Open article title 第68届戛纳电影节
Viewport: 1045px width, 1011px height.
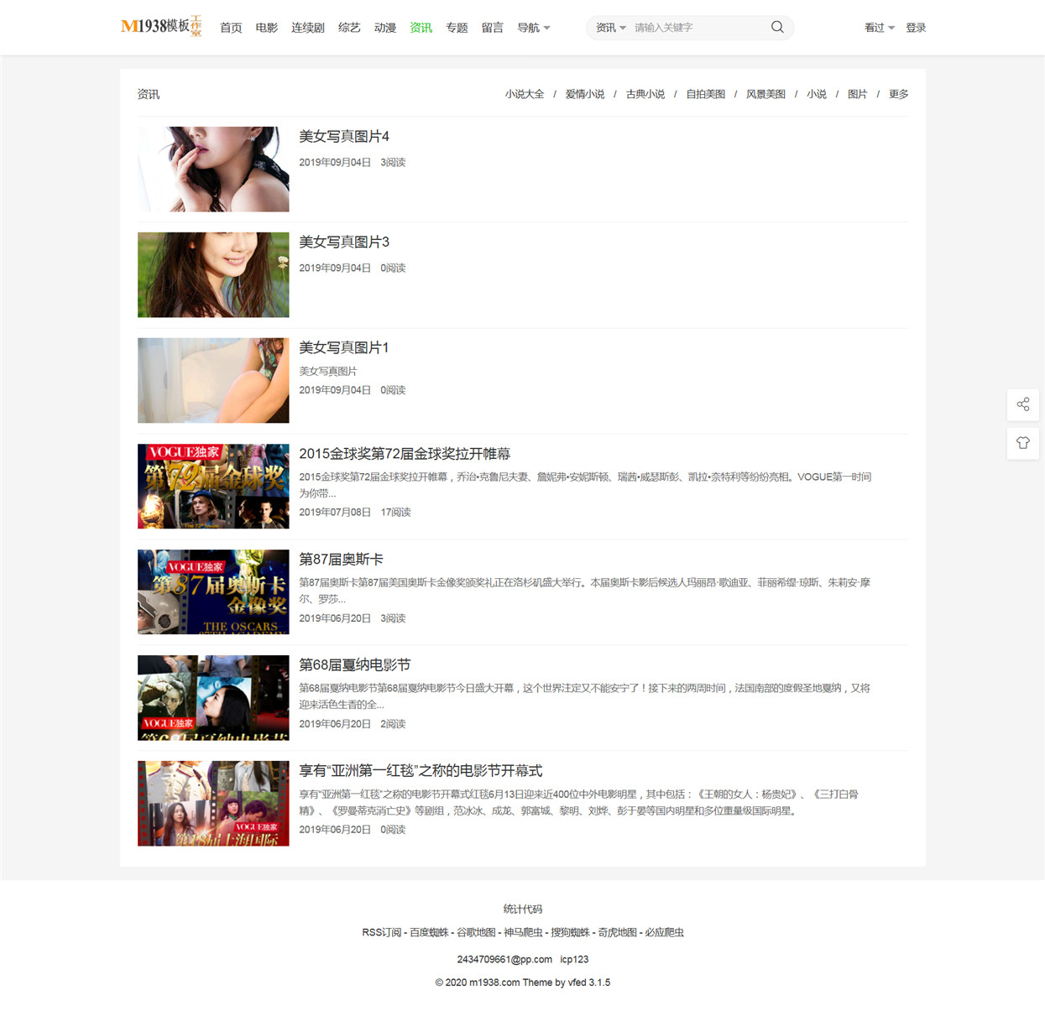pyautogui.click(x=355, y=665)
